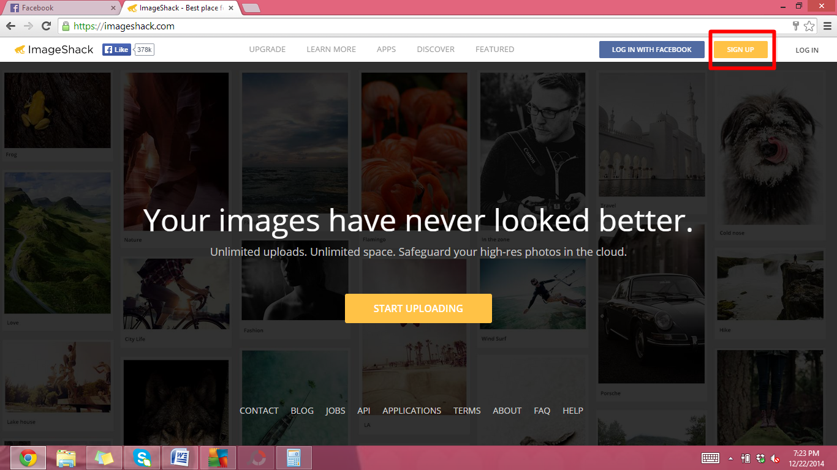Viewport: 837px width, 470px height.
Task: Open the BLOG footer link
Action: (302, 411)
